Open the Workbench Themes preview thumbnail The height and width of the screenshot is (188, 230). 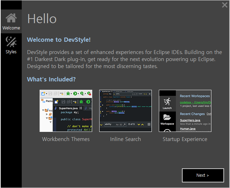[x=66, y=111]
